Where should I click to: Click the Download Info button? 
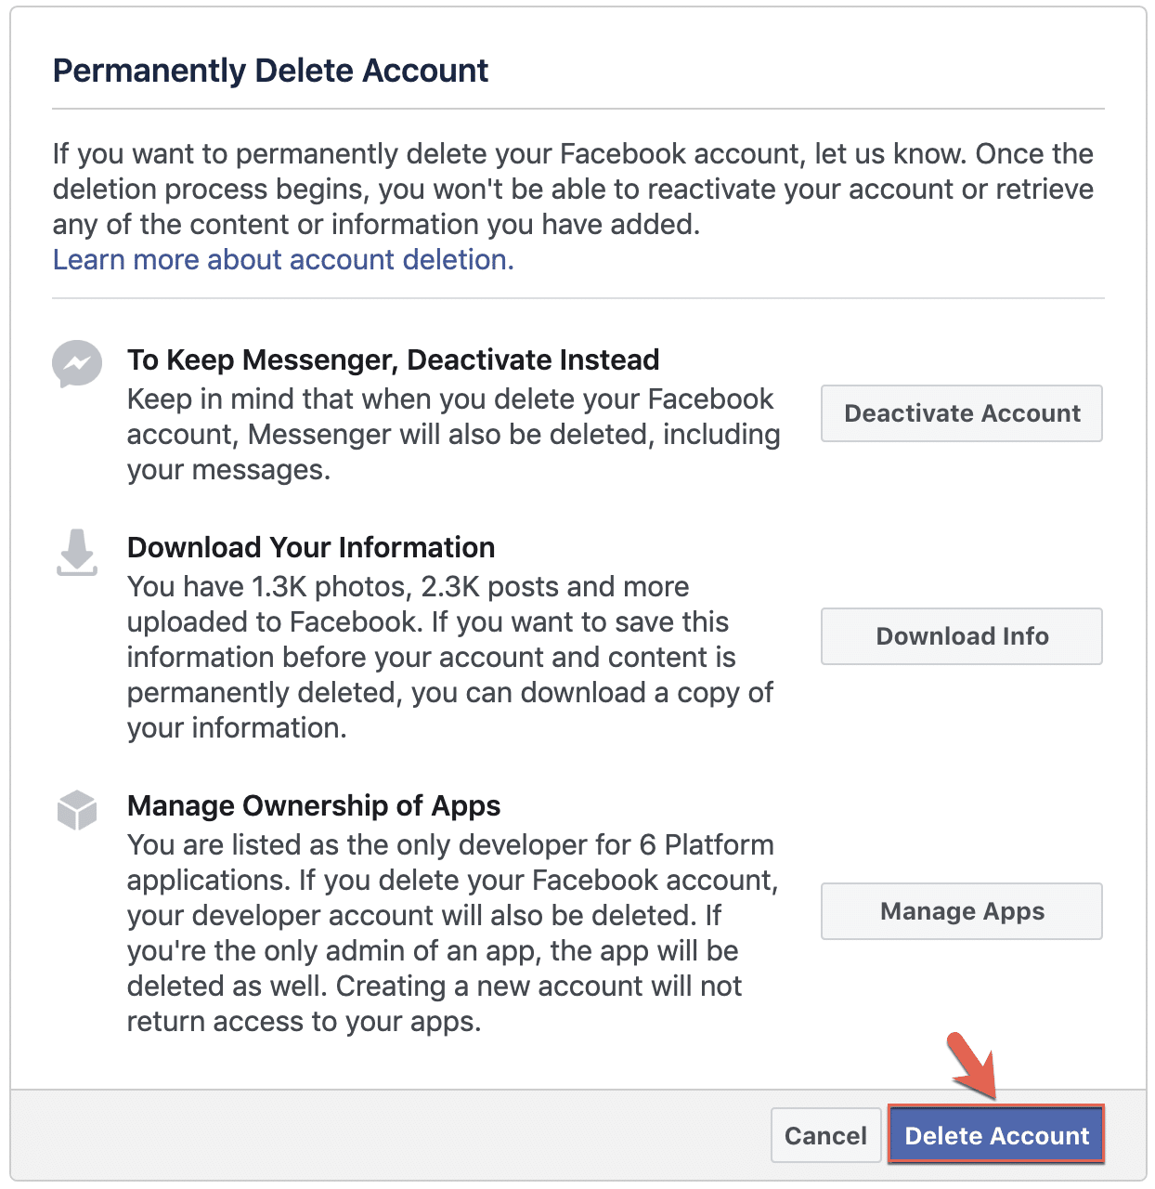tap(960, 636)
